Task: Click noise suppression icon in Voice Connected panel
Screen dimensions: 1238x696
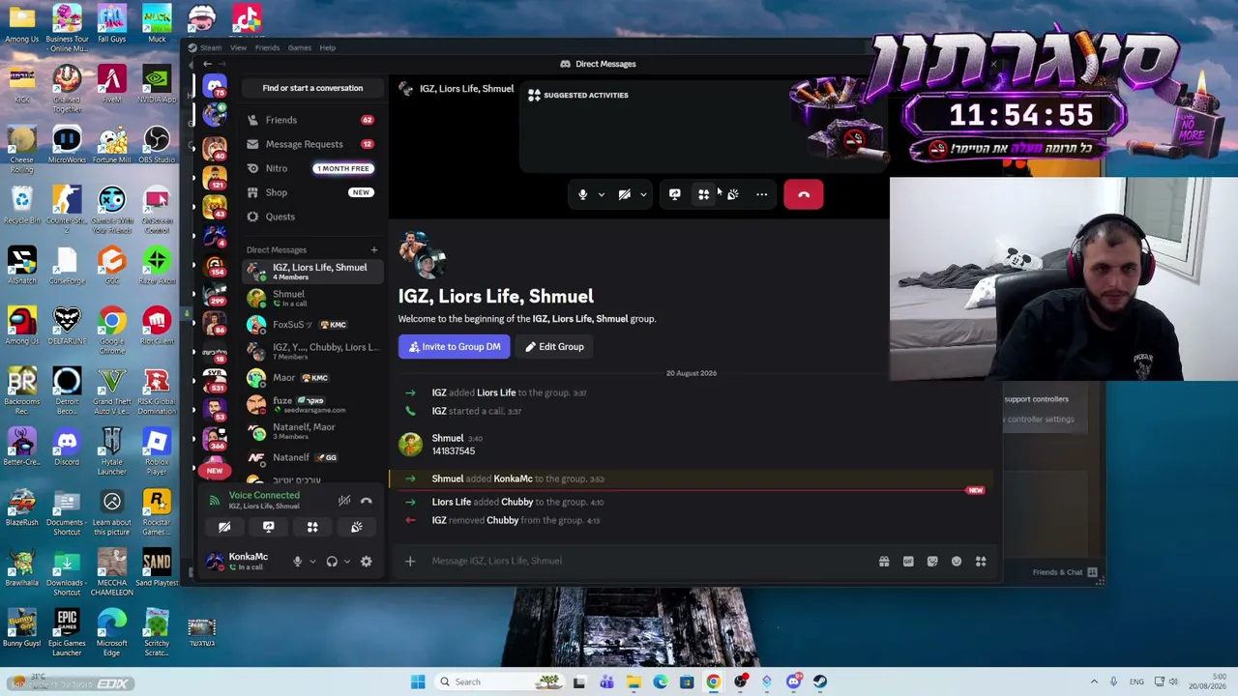Action: click(x=344, y=501)
